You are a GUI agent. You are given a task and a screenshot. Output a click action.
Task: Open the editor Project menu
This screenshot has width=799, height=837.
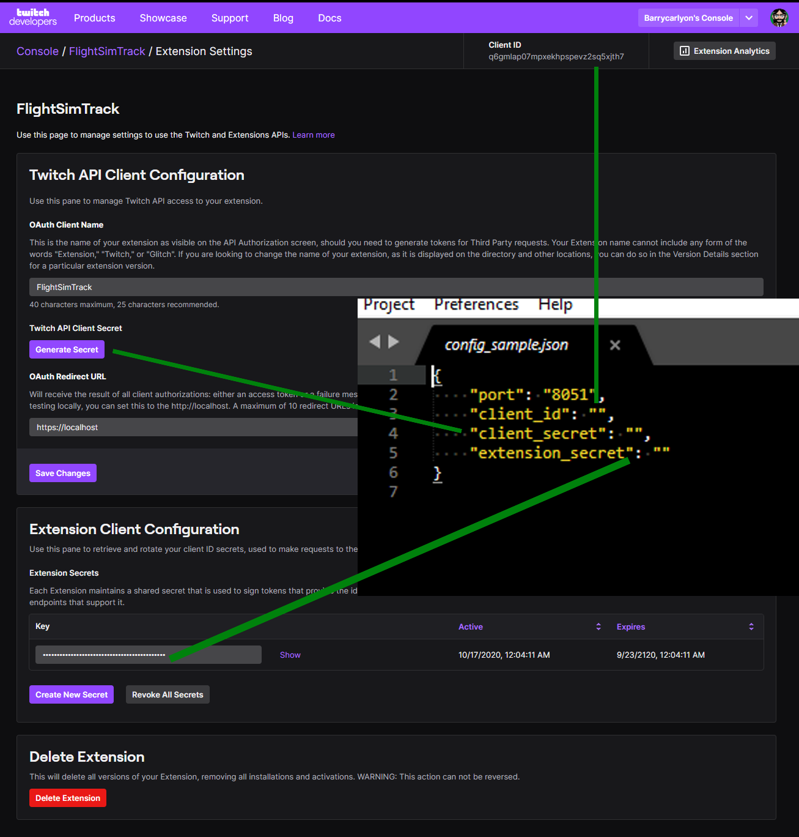click(x=389, y=305)
